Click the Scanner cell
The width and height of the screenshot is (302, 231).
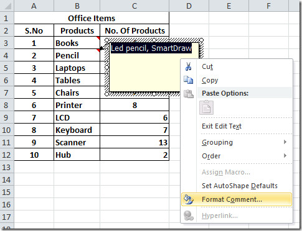pyautogui.click(x=77, y=142)
